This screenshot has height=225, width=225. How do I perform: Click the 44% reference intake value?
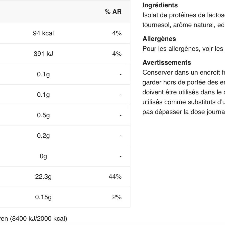(x=115, y=177)
